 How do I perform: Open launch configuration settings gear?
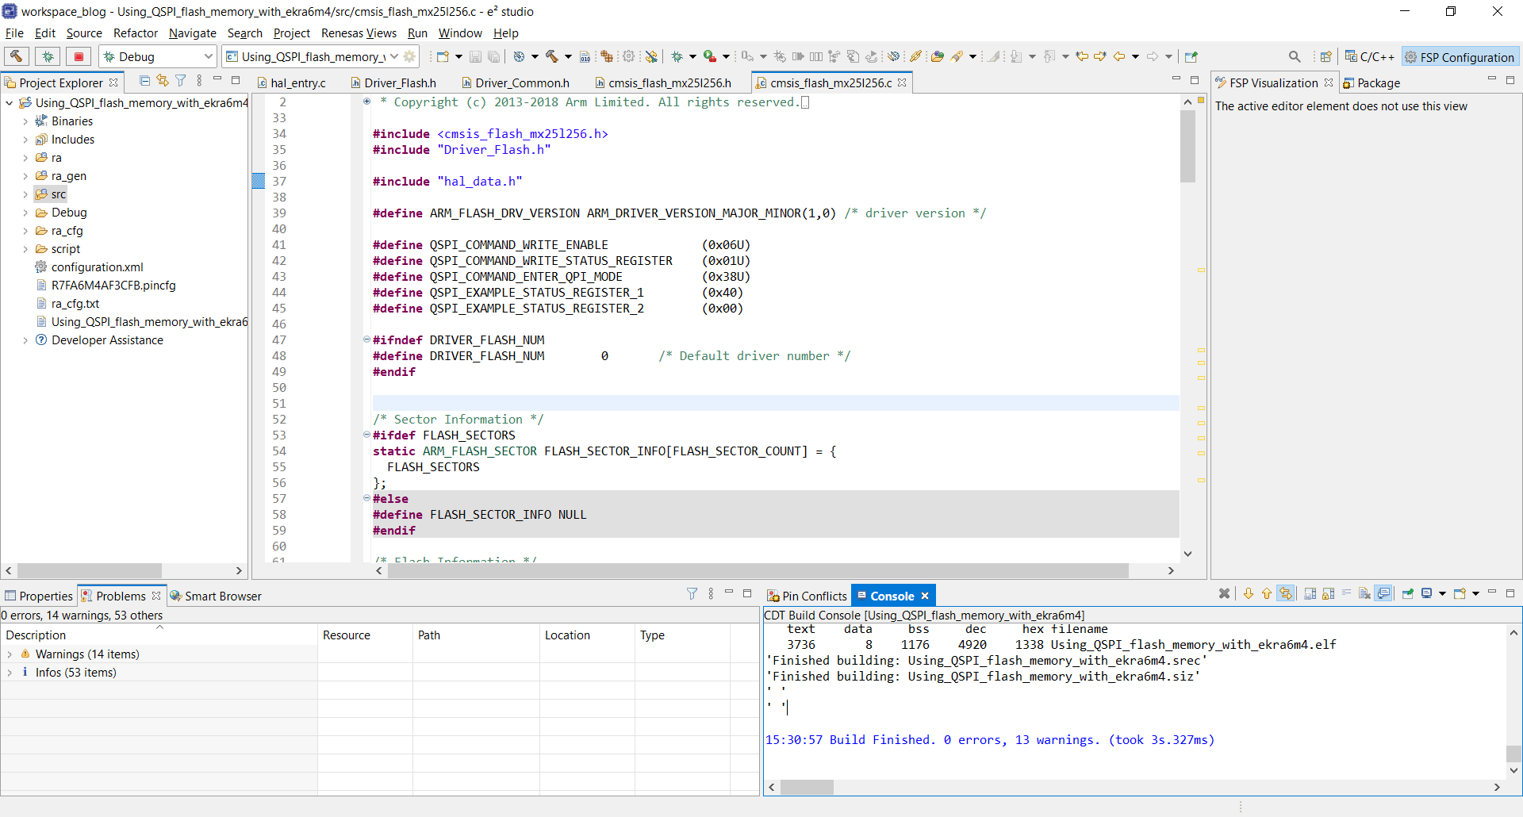pyautogui.click(x=409, y=56)
